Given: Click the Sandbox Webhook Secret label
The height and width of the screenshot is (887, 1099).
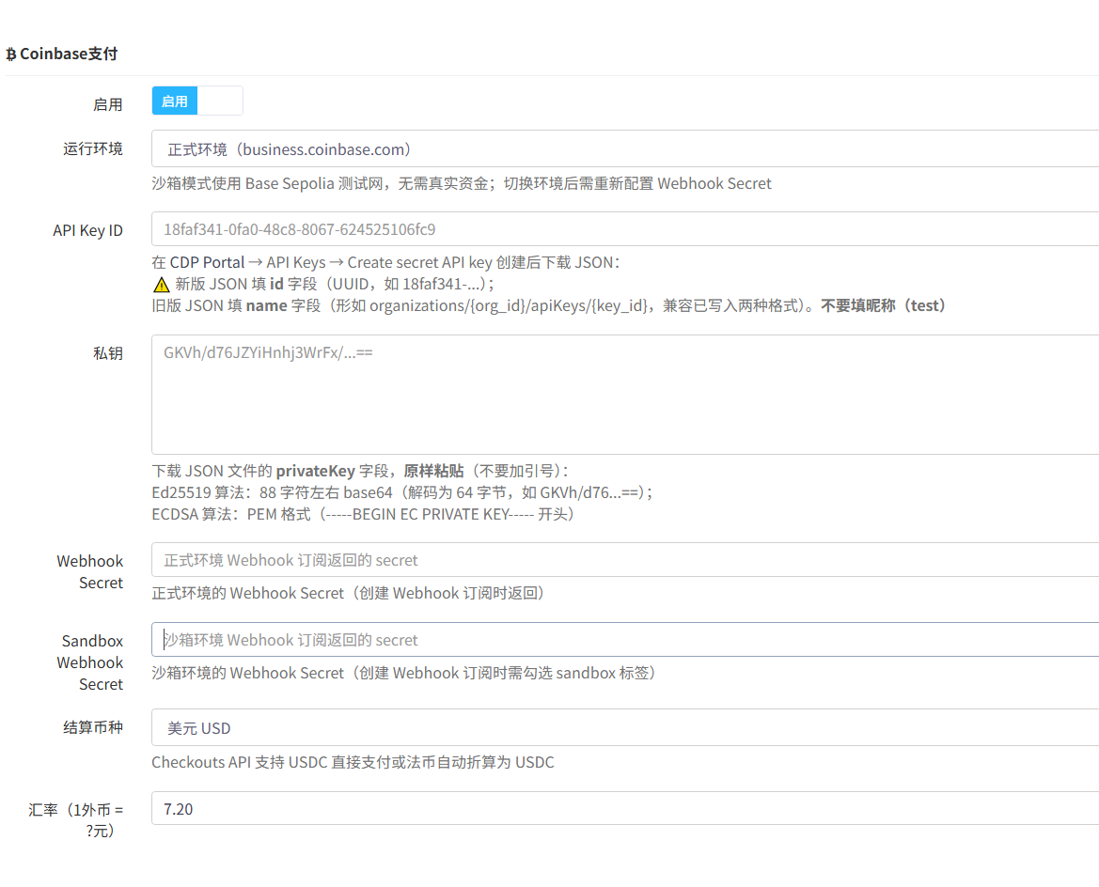Looking at the screenshot, I should click(89, 662).
